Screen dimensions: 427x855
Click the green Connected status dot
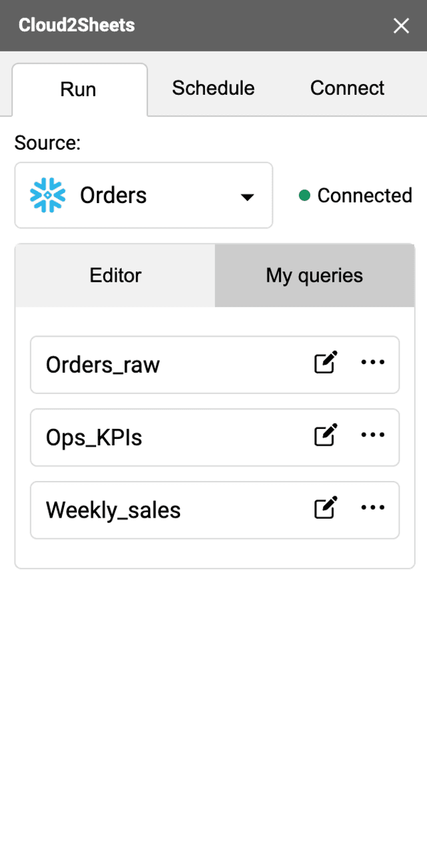(x=306, y=195)
